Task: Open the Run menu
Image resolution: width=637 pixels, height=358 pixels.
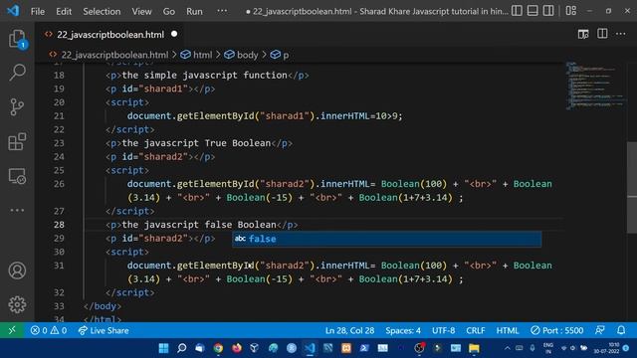Action: click(x=194, y=11)
